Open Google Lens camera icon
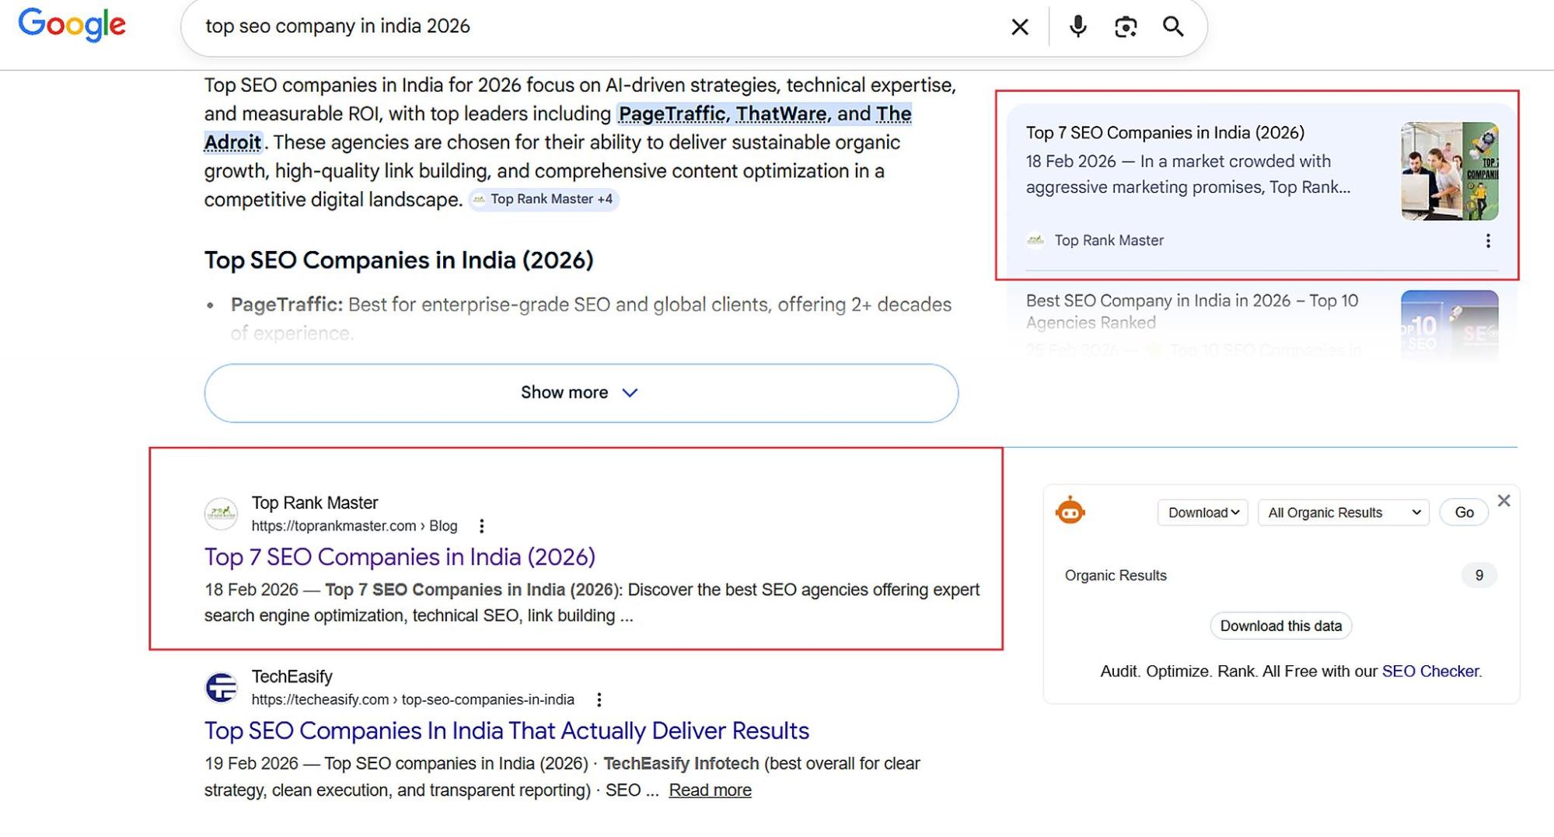Viewport: 1554px width, 837px height. click(x=1125, y=26)
